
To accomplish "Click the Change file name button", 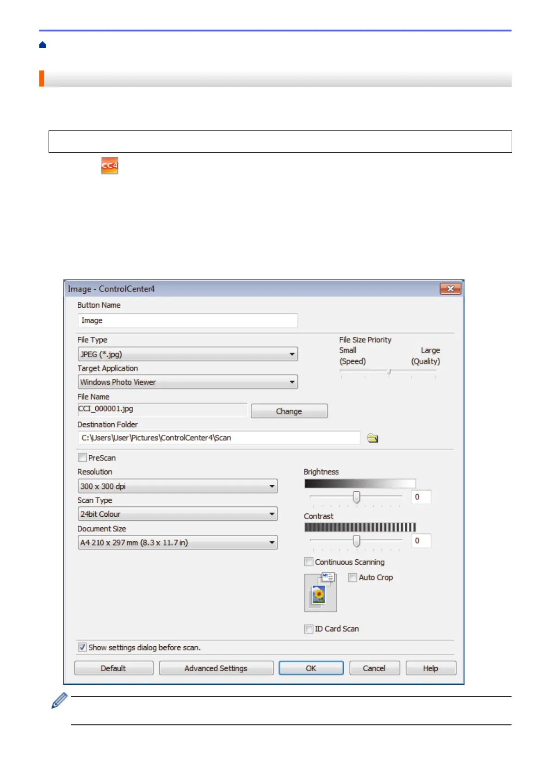I will click(x=289, y=411).
